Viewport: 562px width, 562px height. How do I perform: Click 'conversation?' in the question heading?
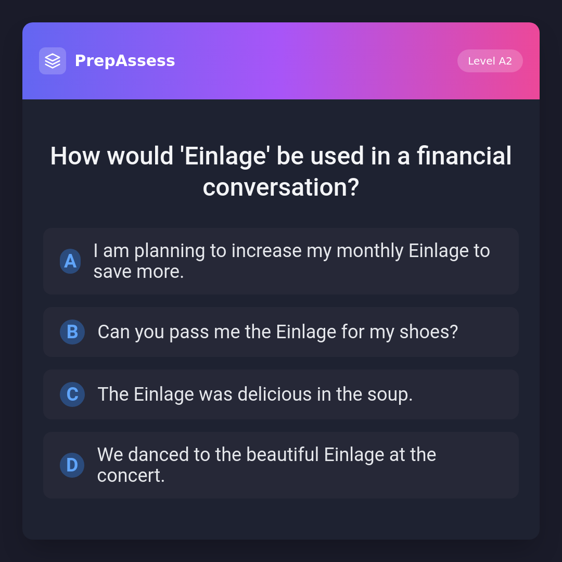pos(281,187)
